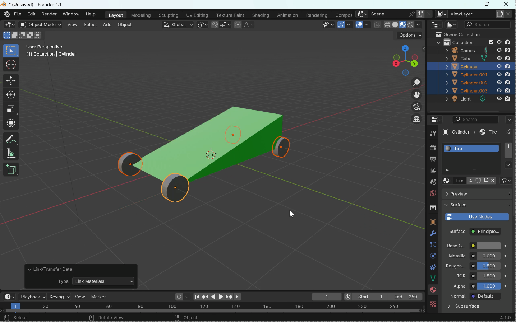Open the Output properties tab
This screenshot has height=322, width=516.
(433, 159)
